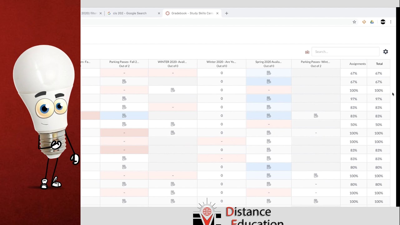The width and height of the screenshot is (400, 225).
Task: Select the Assignments 50% cell
Action: tap(354, 124)
